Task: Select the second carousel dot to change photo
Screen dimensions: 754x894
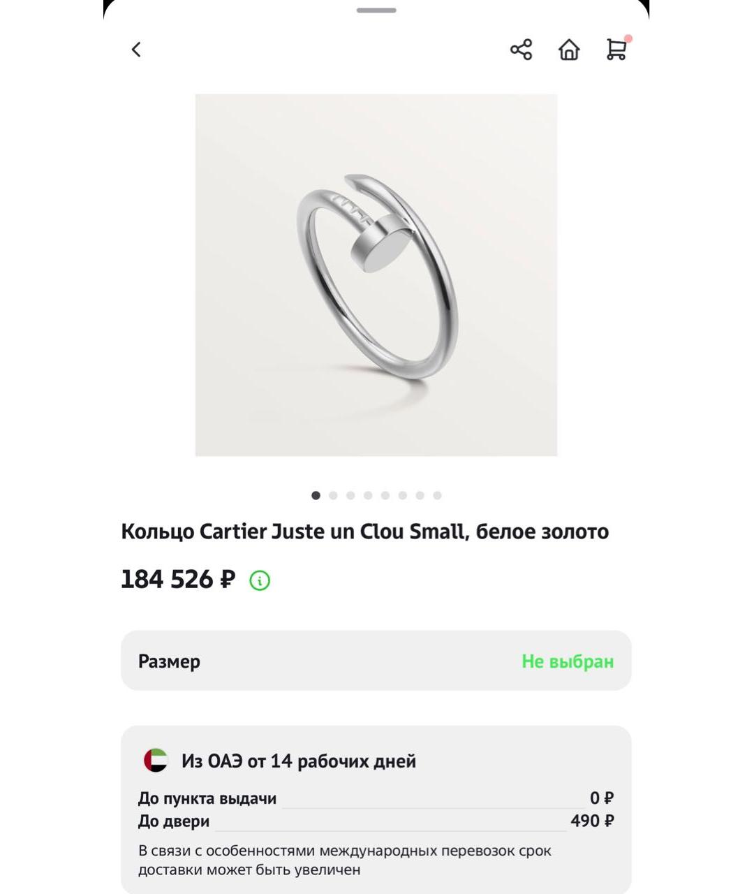Action: 333,496
